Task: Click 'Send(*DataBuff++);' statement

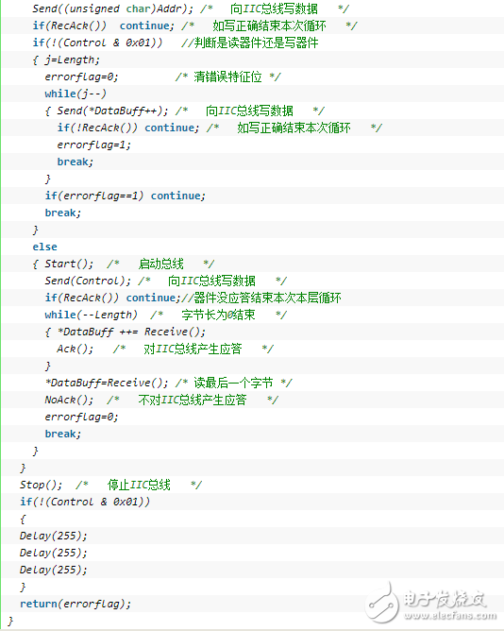Action: [x=113, y=111]
